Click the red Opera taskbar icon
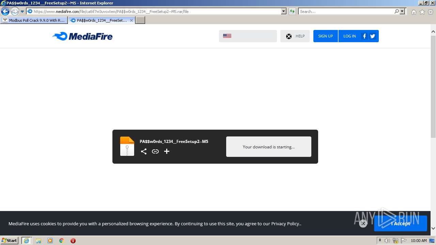436x245 pixels. pyautogui.click(x=73, y=241)
